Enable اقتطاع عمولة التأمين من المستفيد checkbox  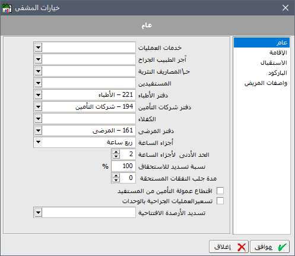[x=220, y=191]
